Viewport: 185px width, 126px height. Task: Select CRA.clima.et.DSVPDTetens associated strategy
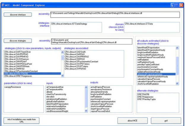(x=77, y=64)
